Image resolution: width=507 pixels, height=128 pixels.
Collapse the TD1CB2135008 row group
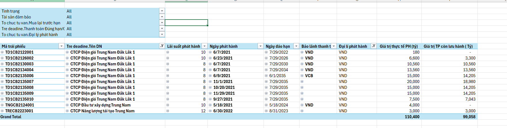tap(2, 87)
